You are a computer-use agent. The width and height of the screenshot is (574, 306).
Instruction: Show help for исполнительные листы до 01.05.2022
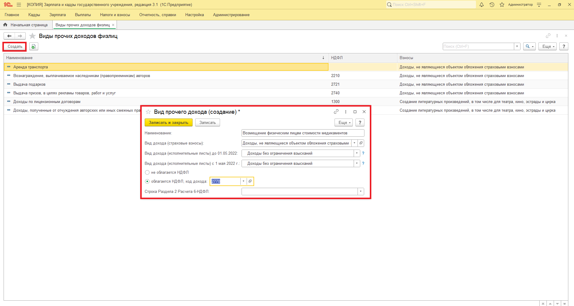coord(363,153)
